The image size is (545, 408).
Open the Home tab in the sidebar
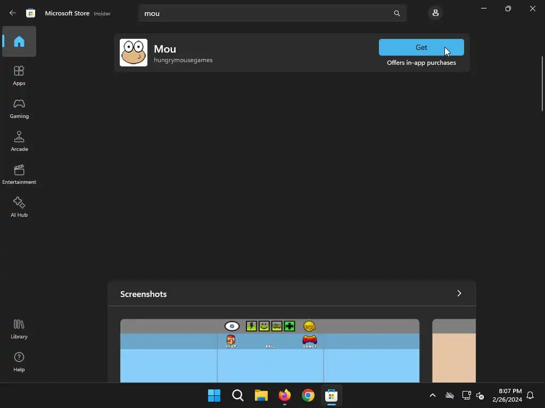19,41
